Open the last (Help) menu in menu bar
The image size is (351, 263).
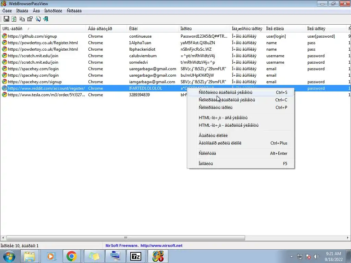point(74,11)
